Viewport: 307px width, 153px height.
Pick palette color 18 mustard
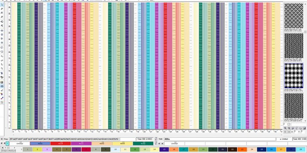click(x=194, y=149)
